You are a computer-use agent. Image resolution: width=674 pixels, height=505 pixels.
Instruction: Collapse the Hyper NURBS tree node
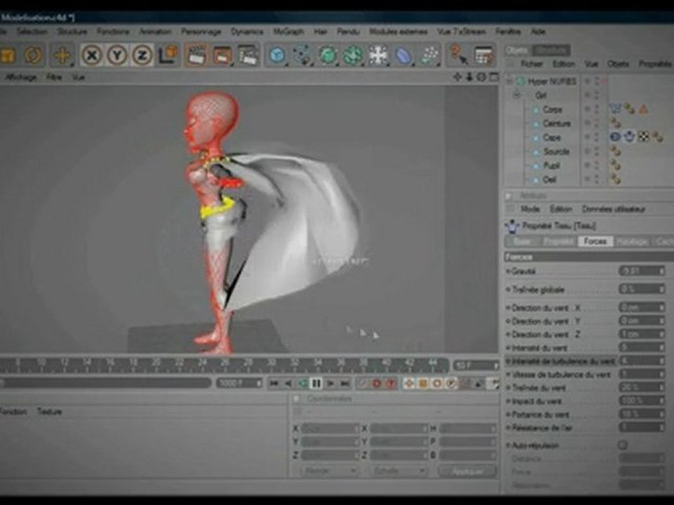pyautogui.click(x=510, y=81)
